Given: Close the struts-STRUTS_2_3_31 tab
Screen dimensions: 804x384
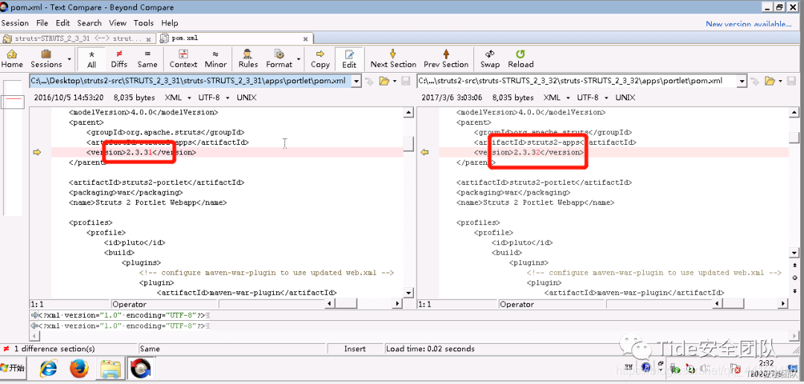Looking at the screenshot, I should [x=149, y=39].
